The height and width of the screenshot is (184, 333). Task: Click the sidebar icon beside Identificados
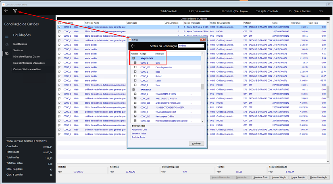pyautogui.click(x=7, y=45)
